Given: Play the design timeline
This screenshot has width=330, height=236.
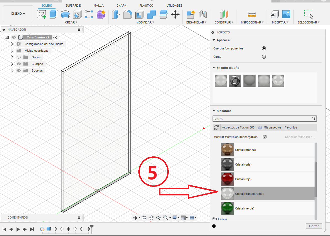Looking at the screenshot, I should pyautogui.click(x=18, y=229).
